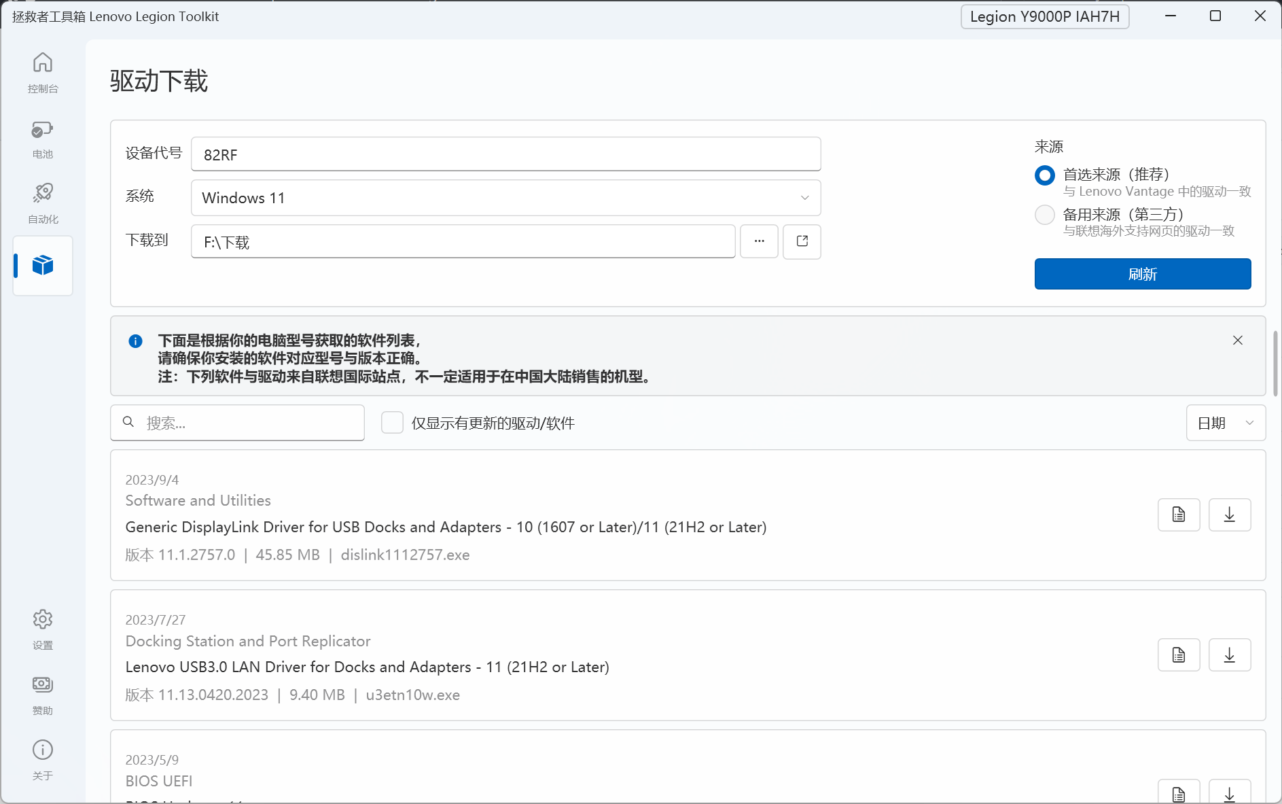The width and height of the screenshot is (1282, 804).
Task: Click the Legion Y9000P IAH7H device button
Action: point(1045,16)
